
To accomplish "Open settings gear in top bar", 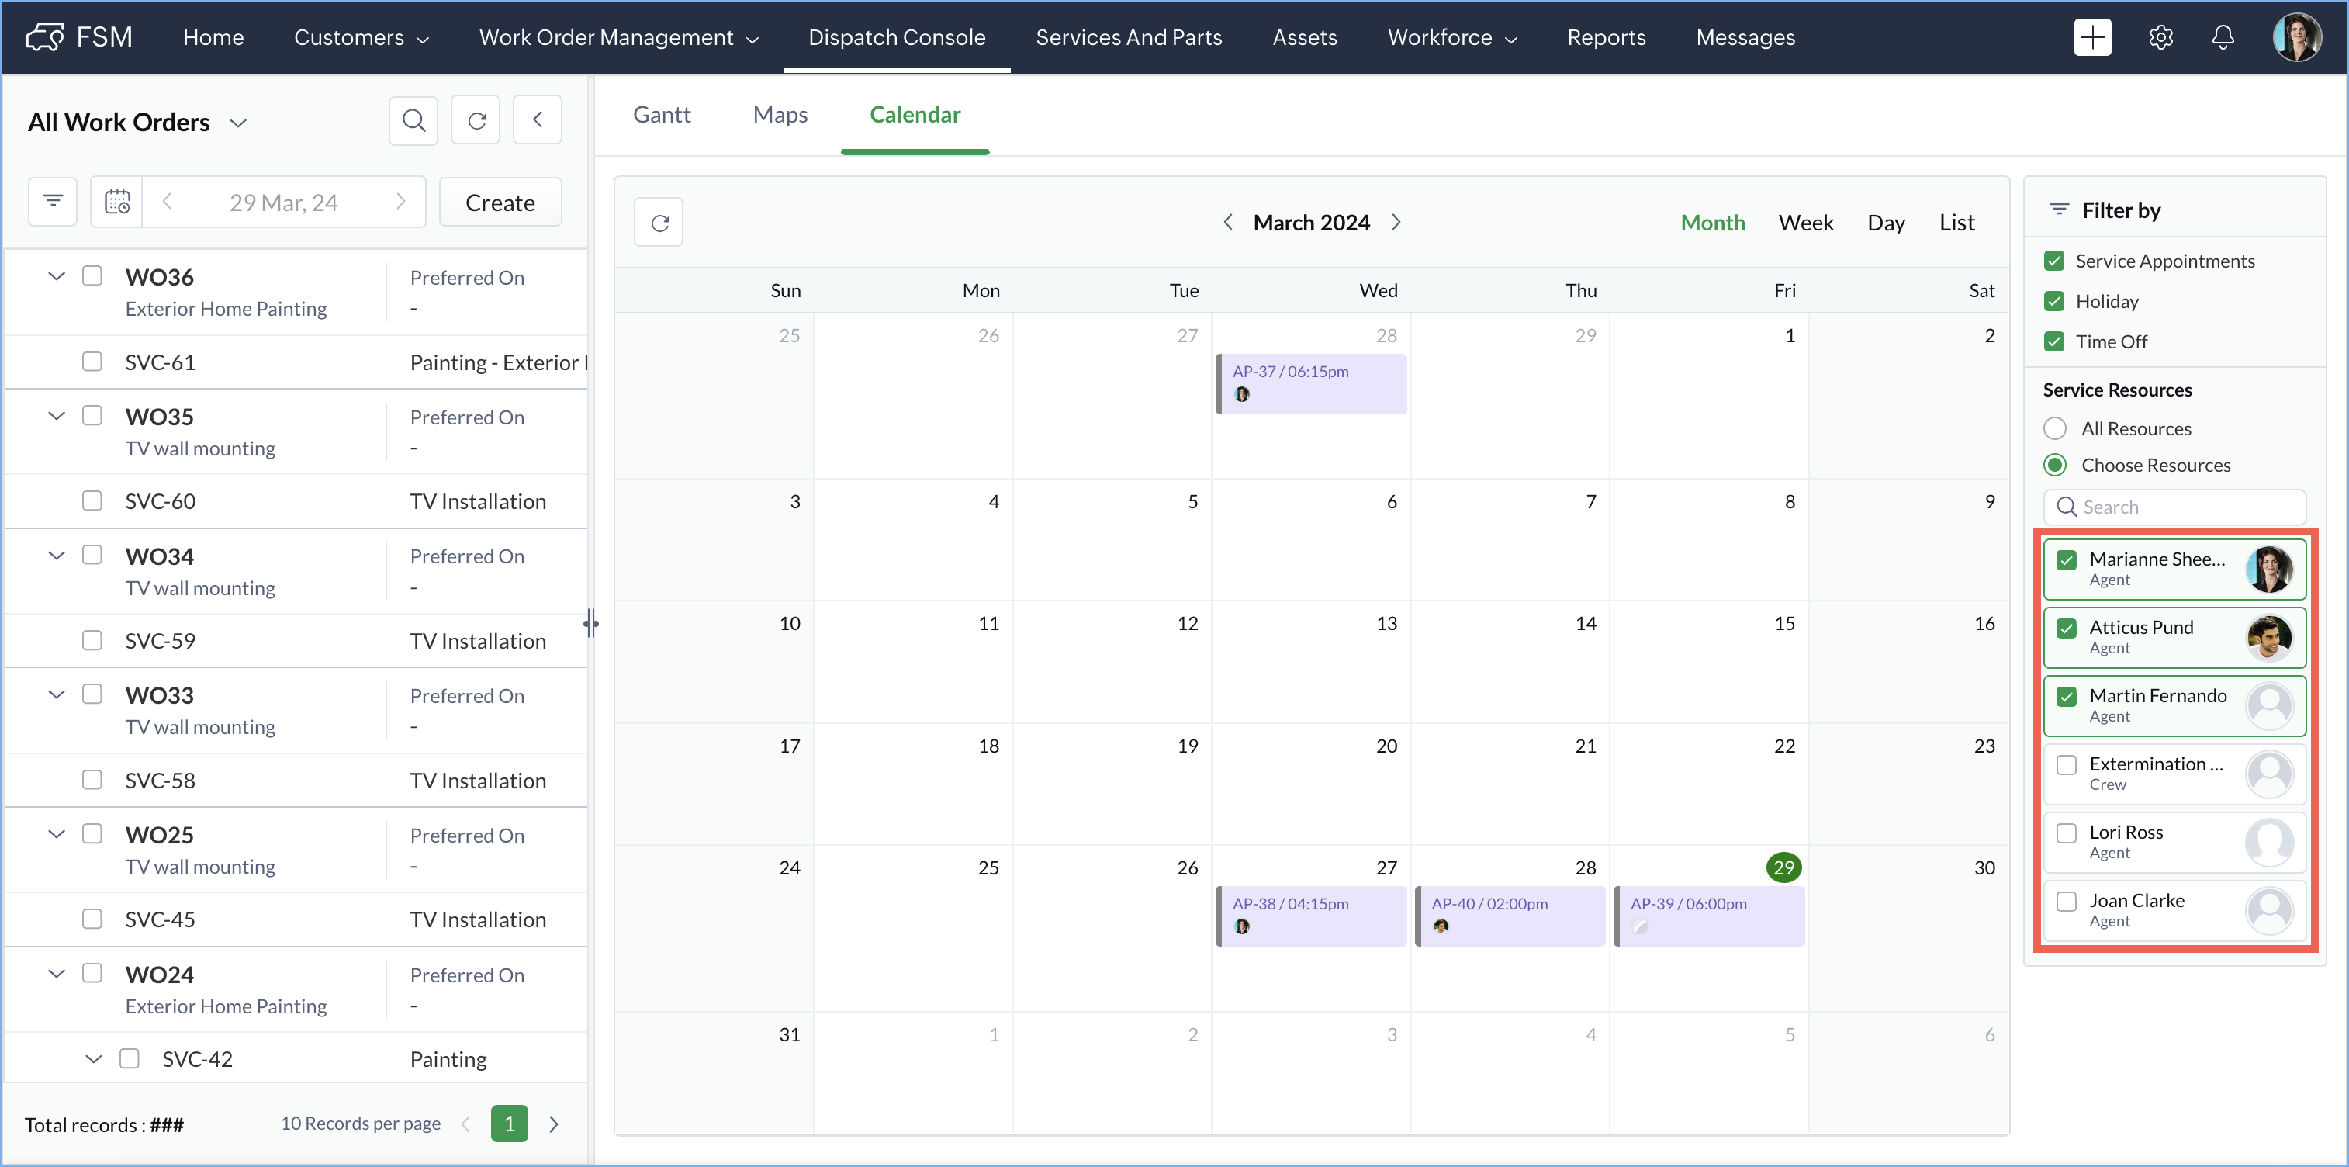I will pyautogui.click(x=2160, y=37).
